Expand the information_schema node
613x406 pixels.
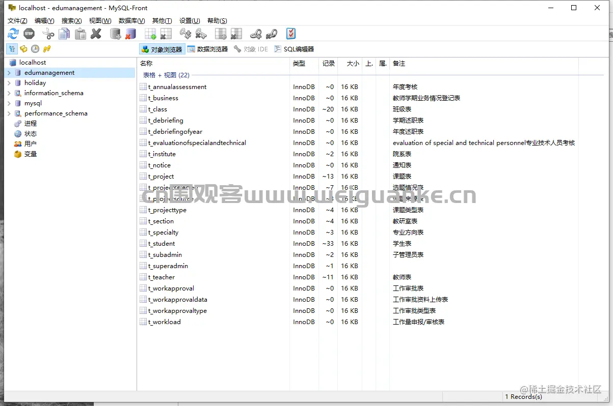tap(9, 93)
